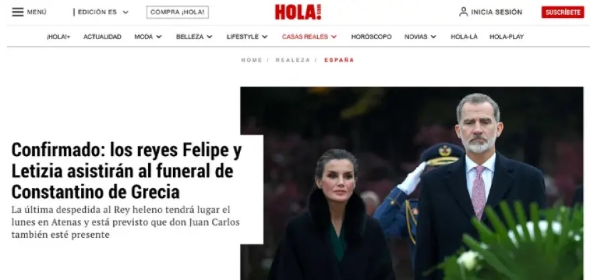This screenshot has width=590, height=280.
Task: Click the COMPRA ¡HOLA! button
Action: point(177,12)
